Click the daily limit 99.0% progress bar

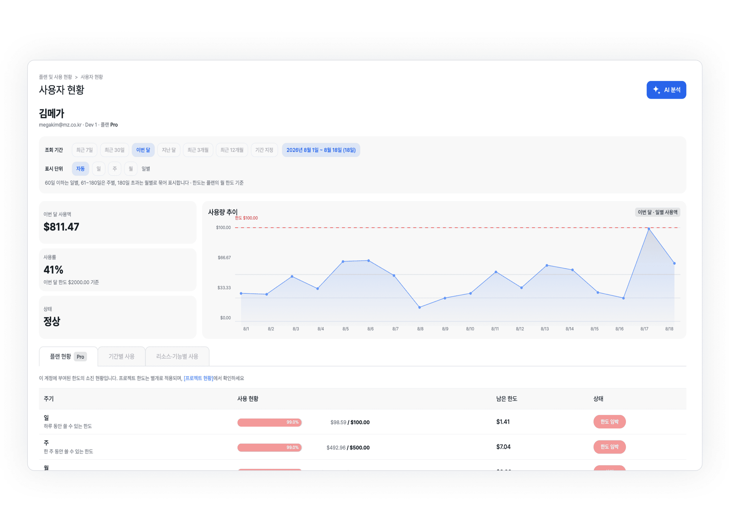(x=270, y=422)
